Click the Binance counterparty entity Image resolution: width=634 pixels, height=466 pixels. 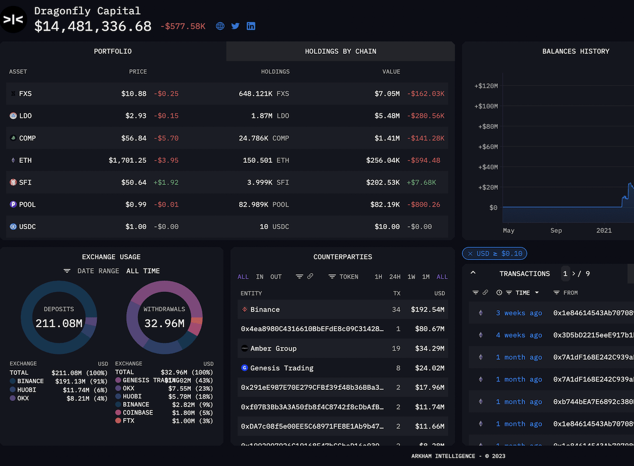(x=265, y=309)
